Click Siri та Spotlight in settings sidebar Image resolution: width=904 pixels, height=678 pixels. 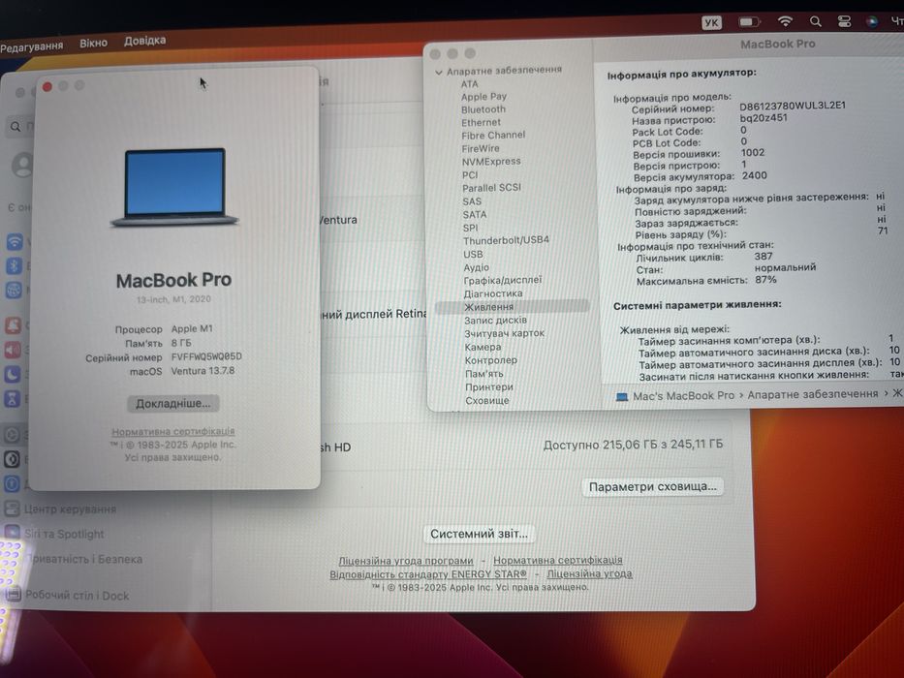pos(64,535)
